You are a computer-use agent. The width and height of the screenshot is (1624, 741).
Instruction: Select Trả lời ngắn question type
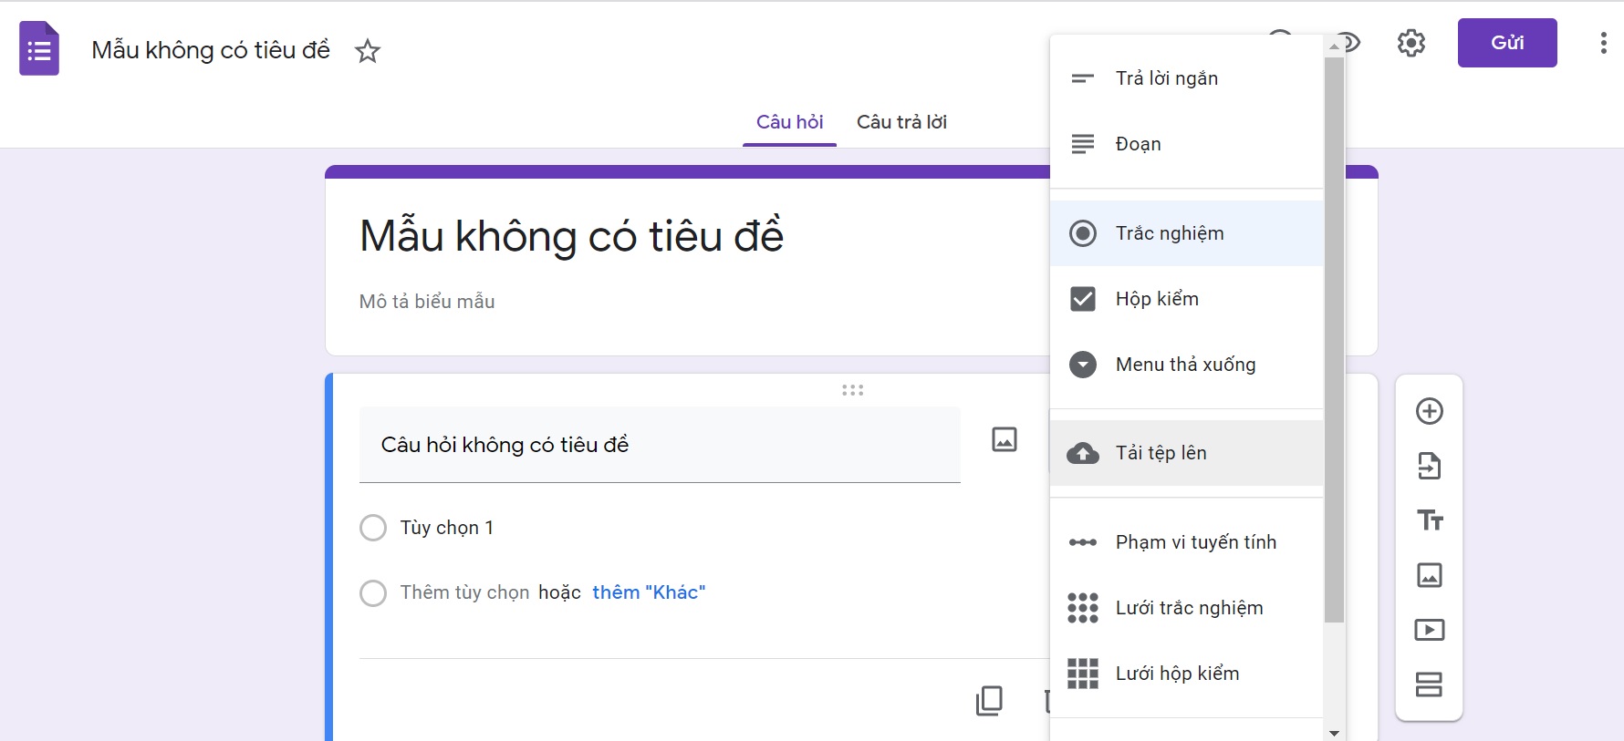point(1186,78)
